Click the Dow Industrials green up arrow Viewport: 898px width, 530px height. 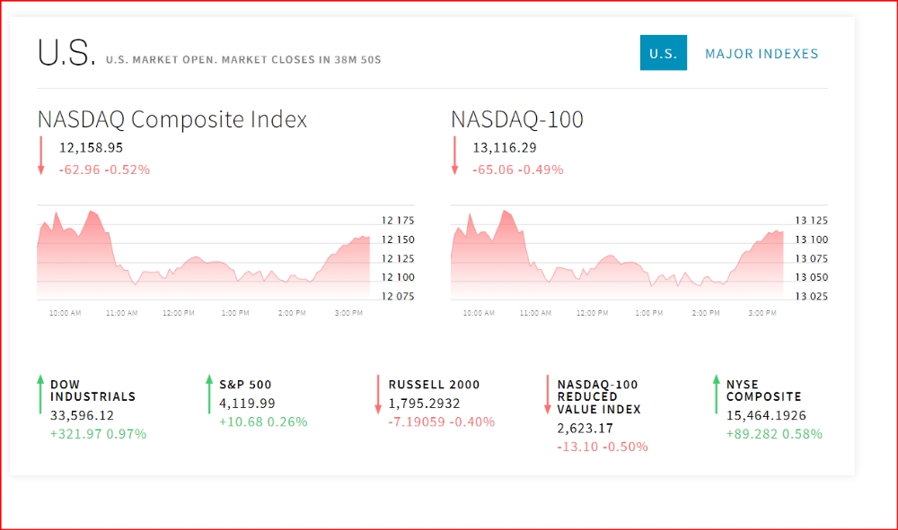[x=40, y=394]
